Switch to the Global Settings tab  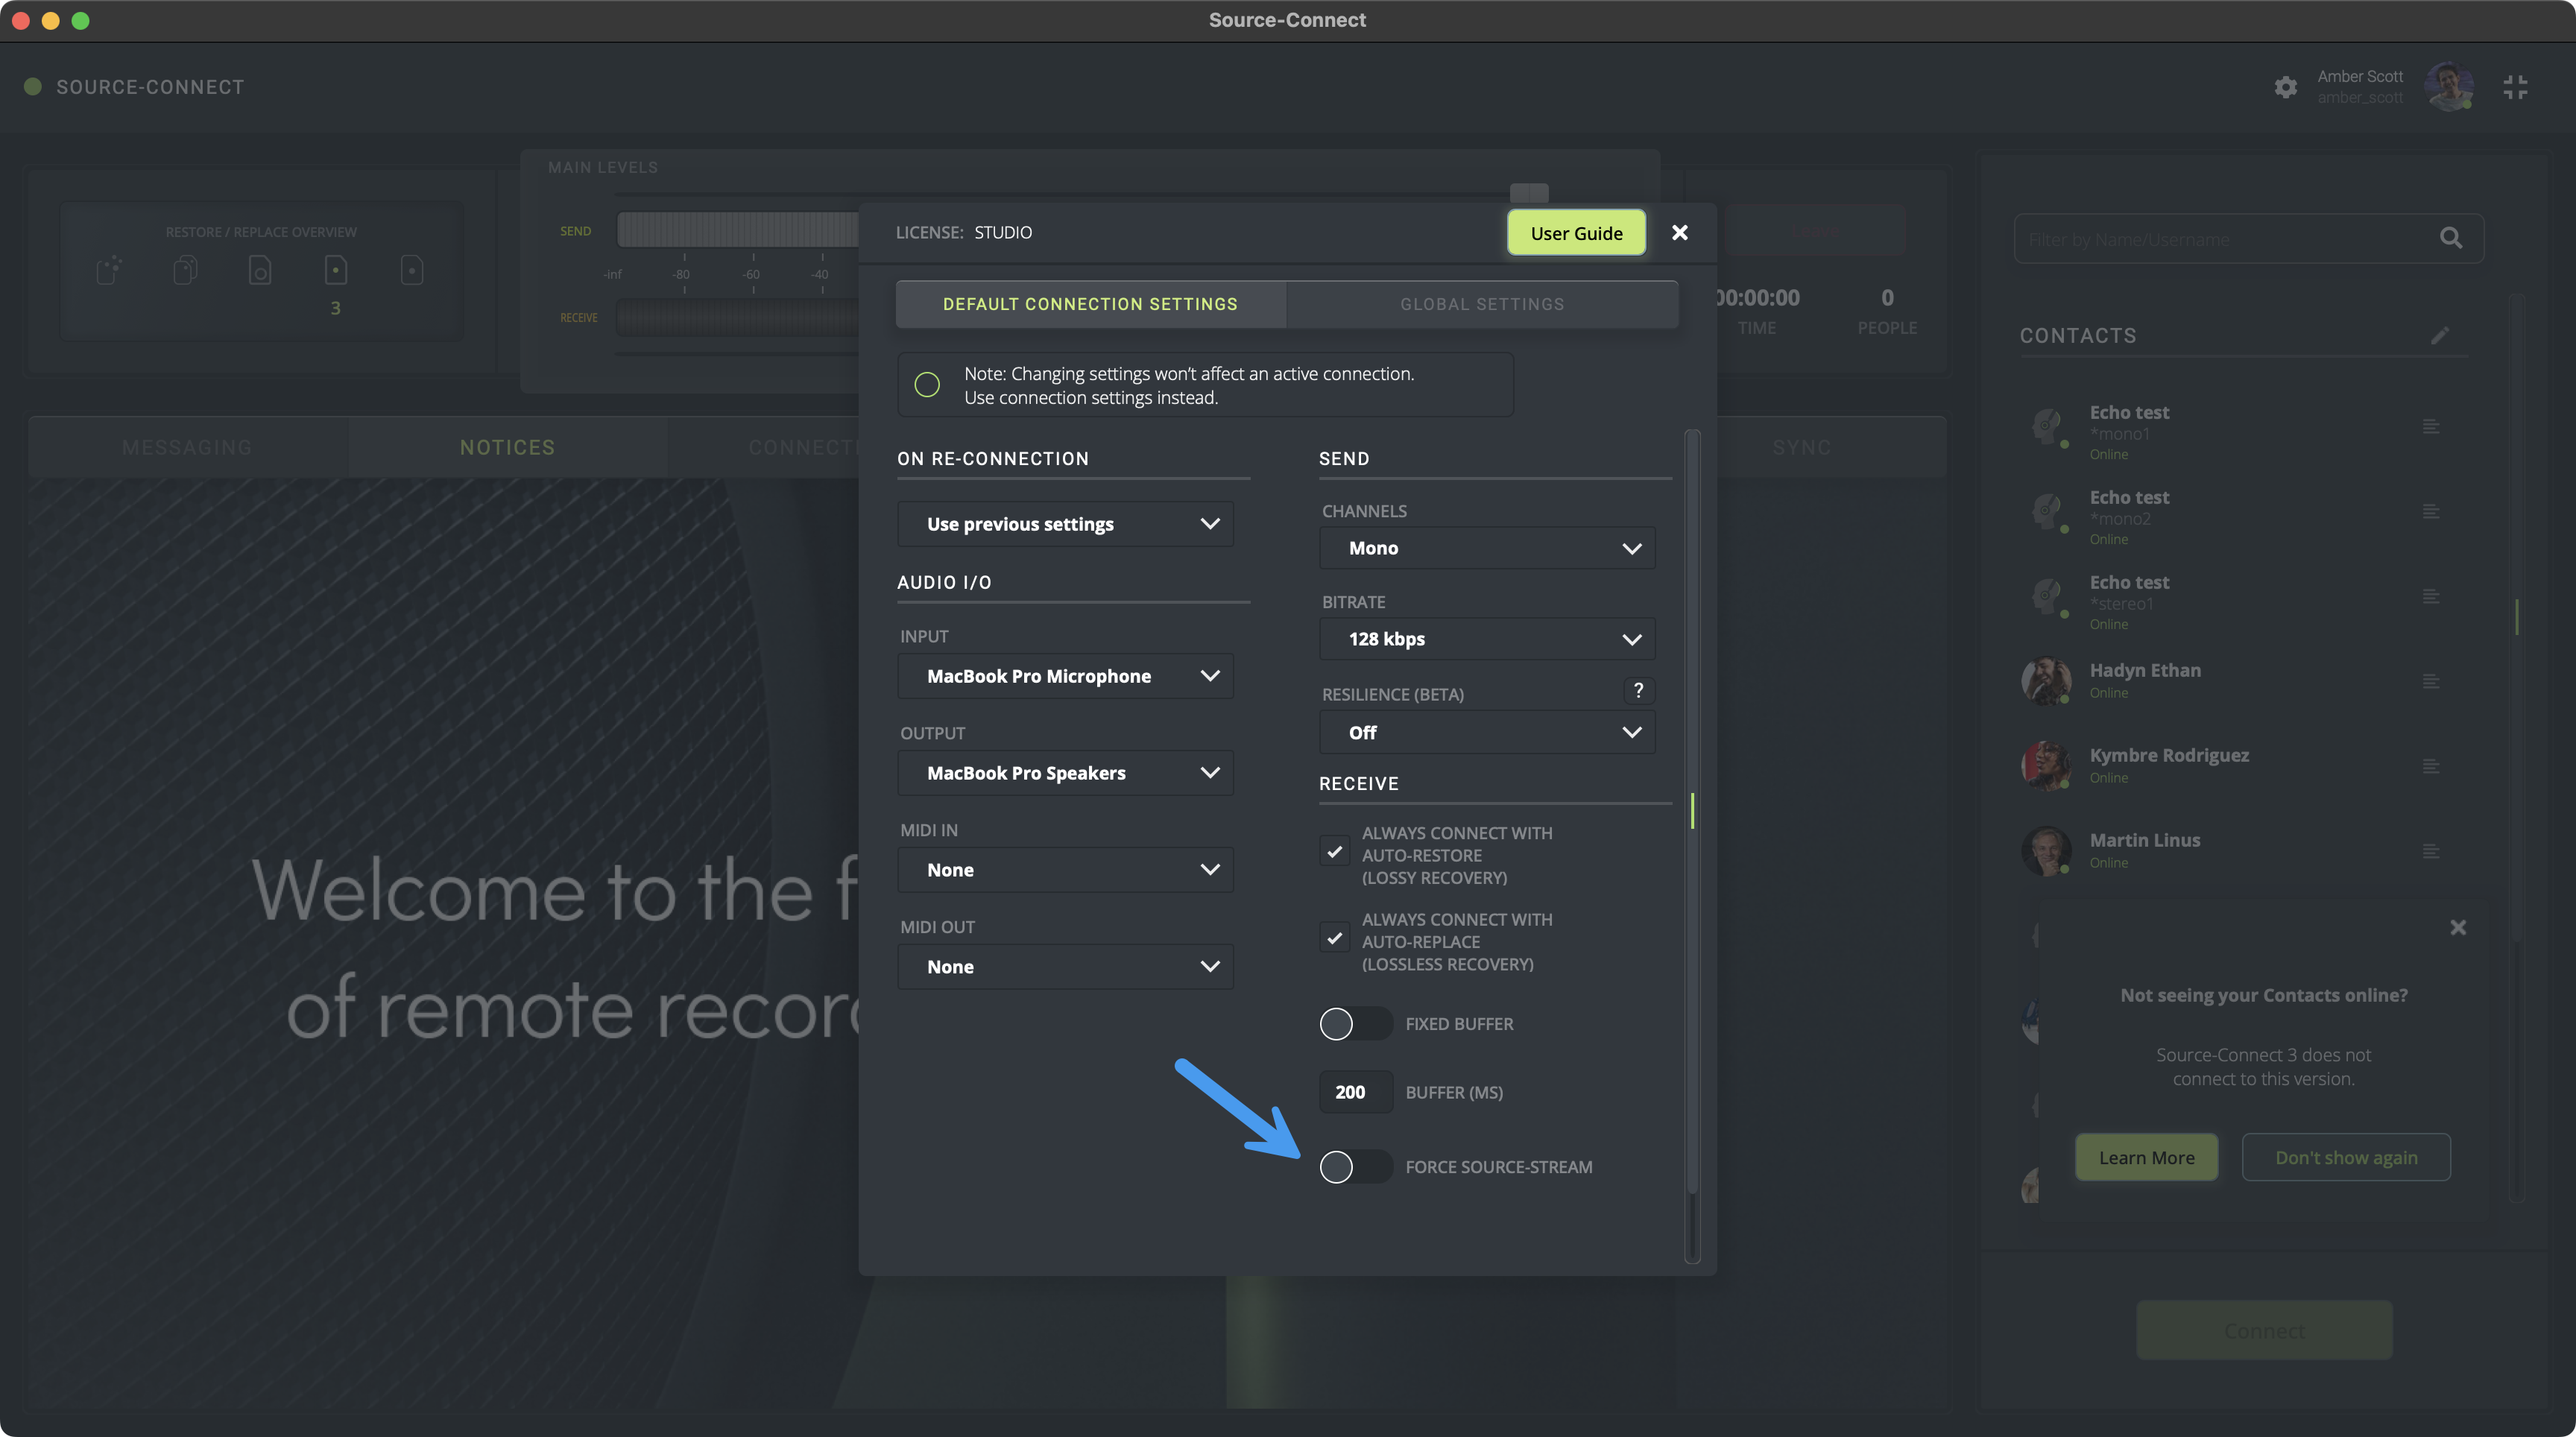[x=1481, y=304]
